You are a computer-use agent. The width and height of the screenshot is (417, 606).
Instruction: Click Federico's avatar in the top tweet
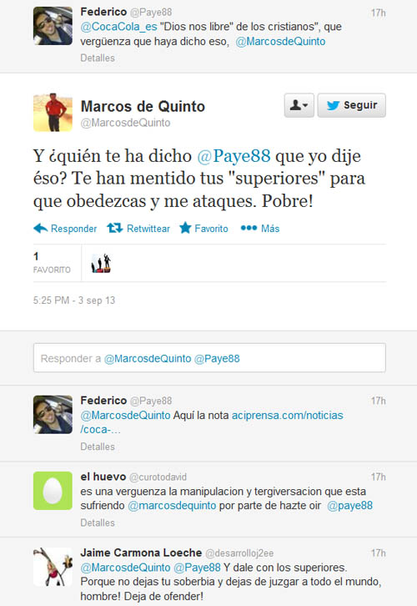(53, 26)
